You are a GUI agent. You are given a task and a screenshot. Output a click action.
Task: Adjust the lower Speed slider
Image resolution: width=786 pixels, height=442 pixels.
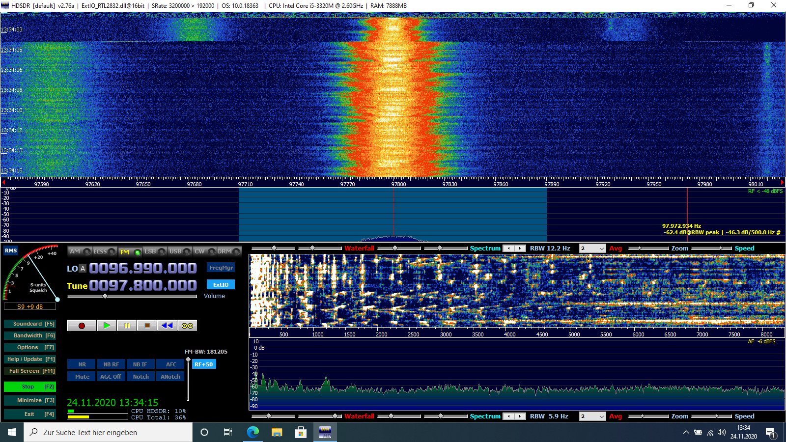click(x=711, y=416)
